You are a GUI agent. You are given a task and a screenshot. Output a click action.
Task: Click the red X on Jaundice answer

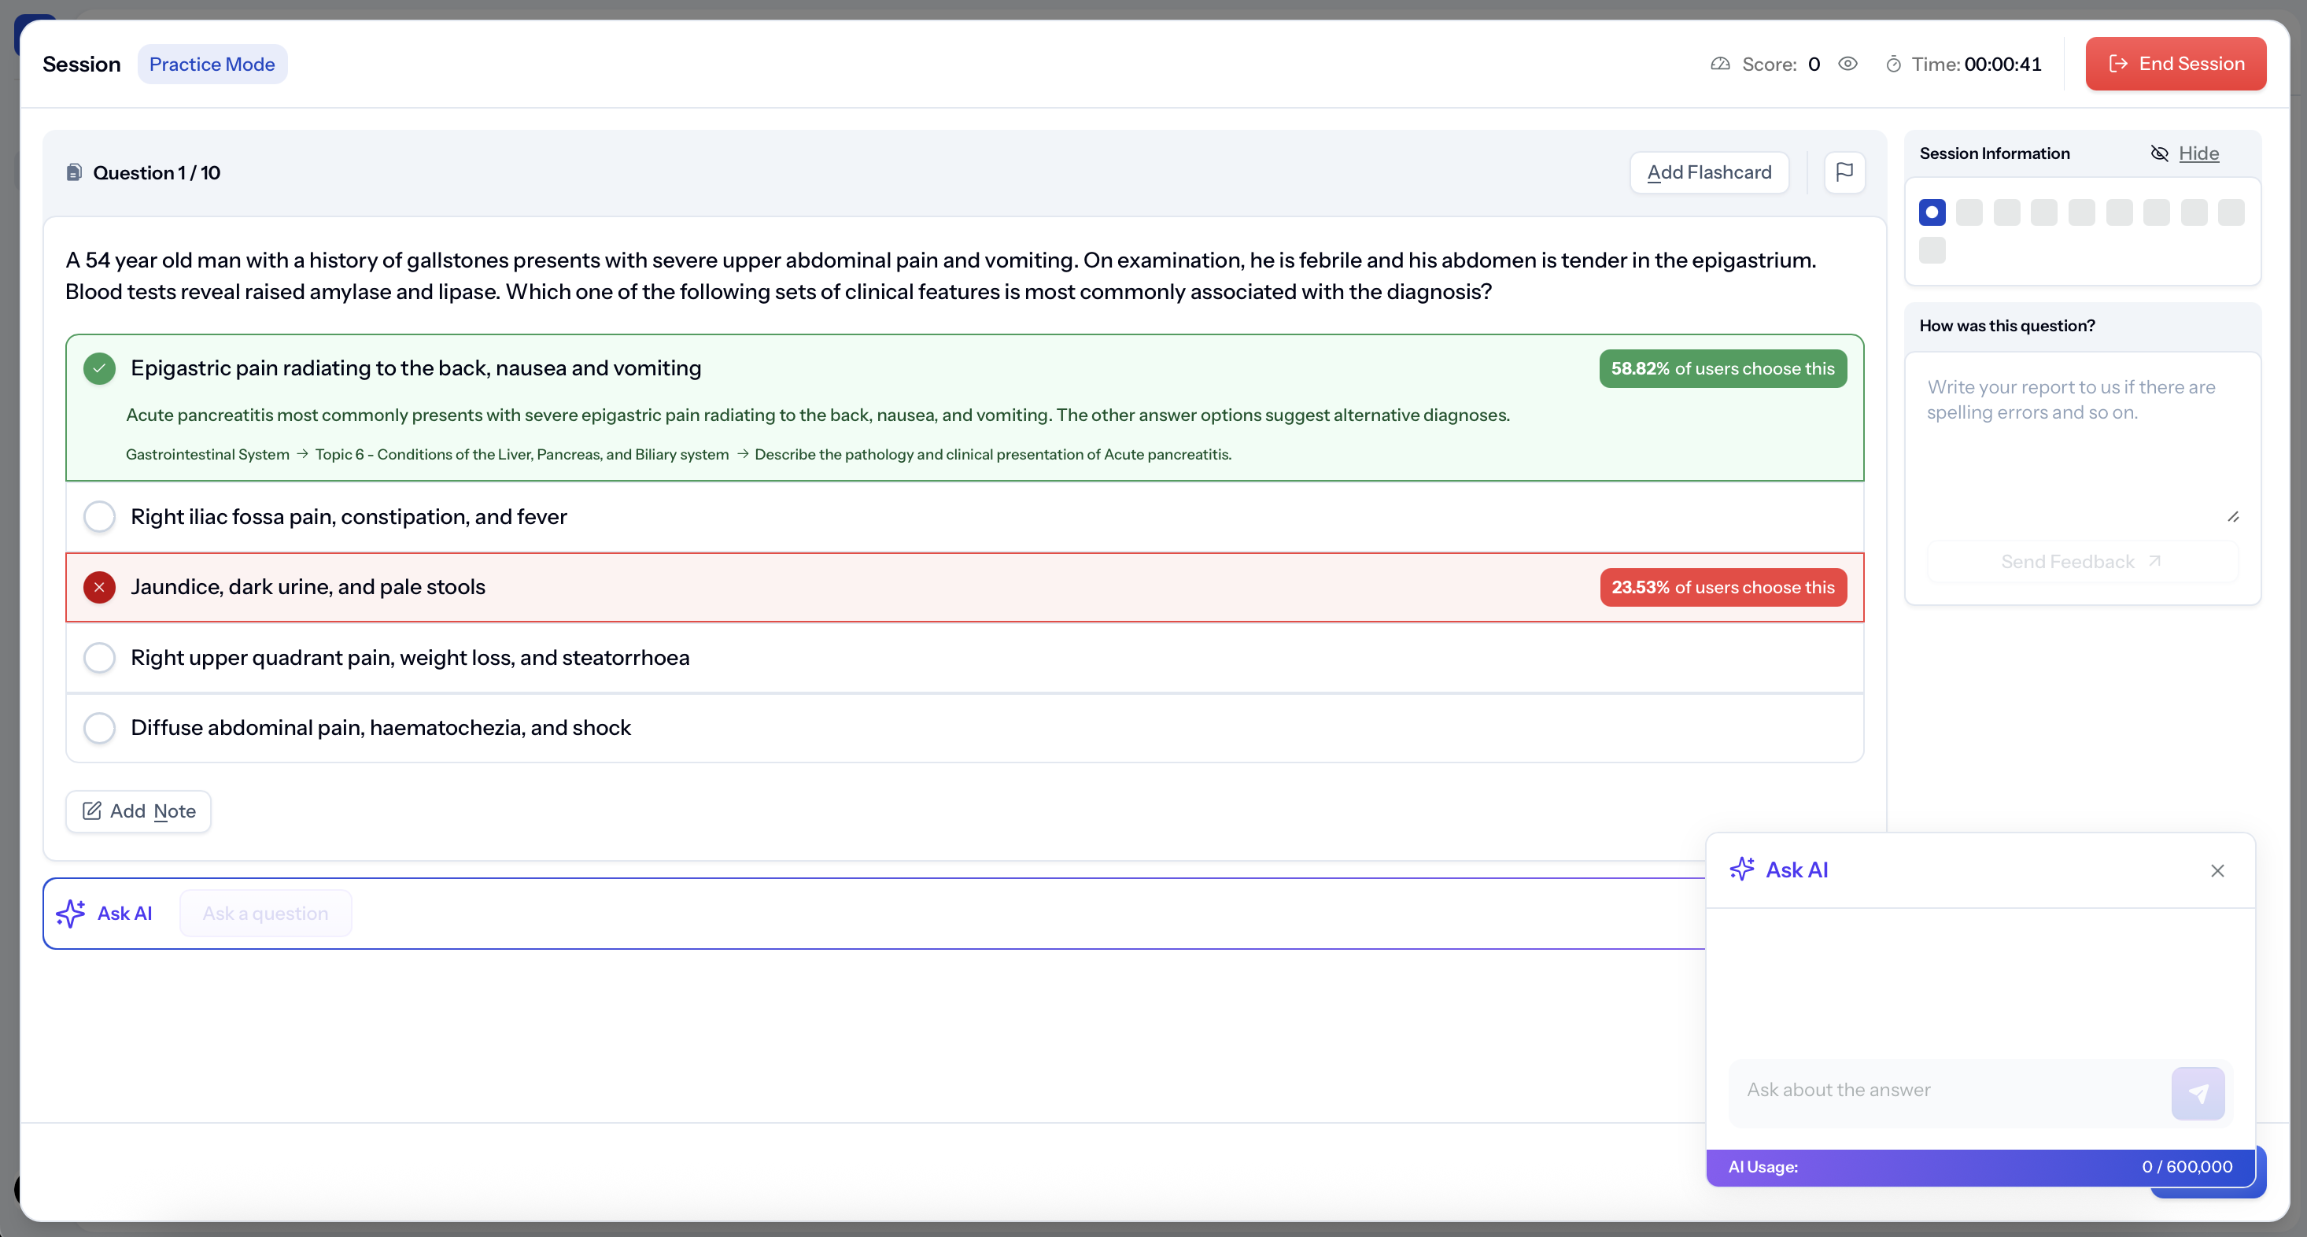(x=99, y=587)
